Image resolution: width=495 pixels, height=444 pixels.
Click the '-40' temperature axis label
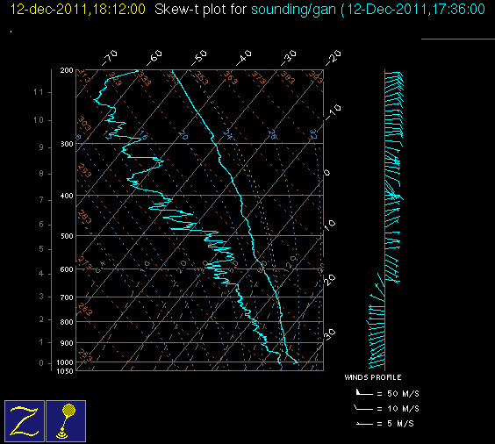(x=244, y=58)
